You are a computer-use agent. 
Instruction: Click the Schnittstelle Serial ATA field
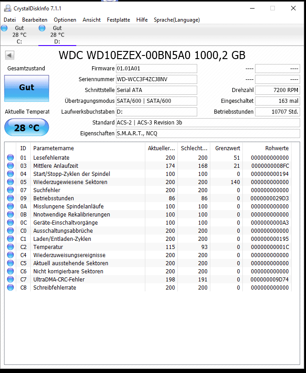click(157, 90)
